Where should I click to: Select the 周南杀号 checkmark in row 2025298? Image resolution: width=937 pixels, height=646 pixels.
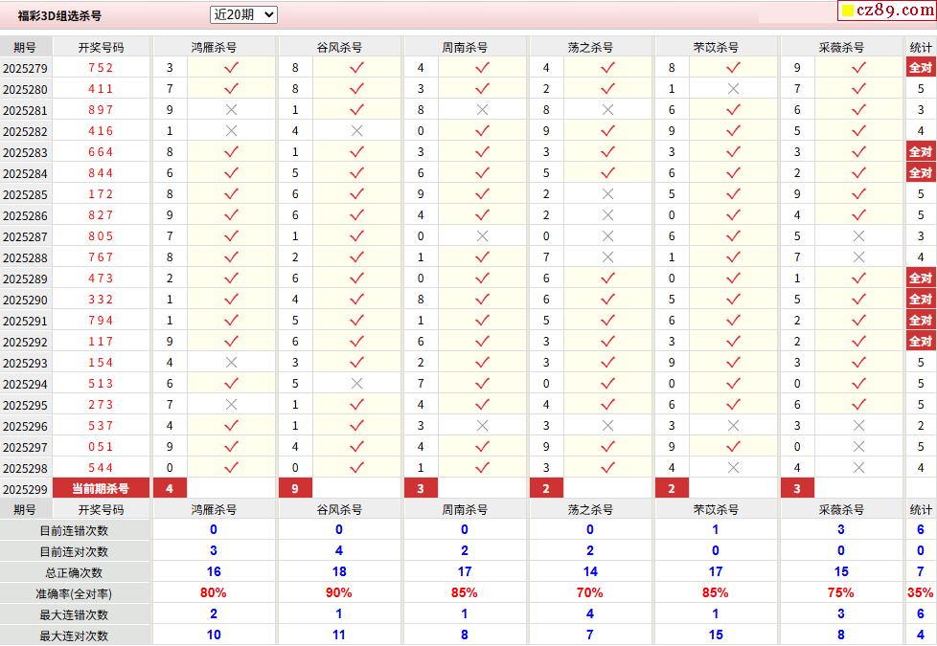coord(482,468)
